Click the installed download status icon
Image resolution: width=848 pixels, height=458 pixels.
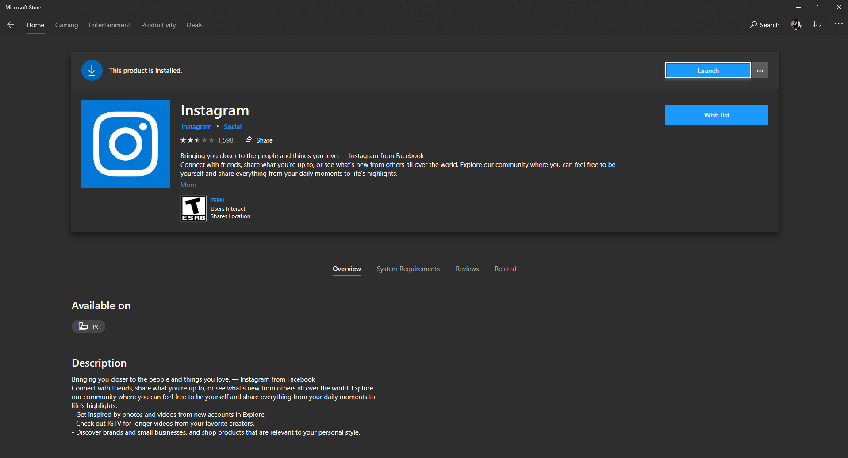point(92,70)
